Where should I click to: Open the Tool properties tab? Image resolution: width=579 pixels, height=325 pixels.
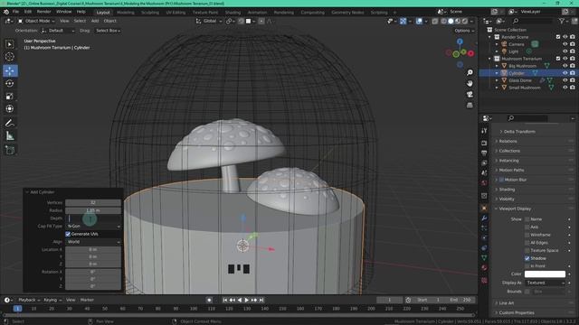484,131
